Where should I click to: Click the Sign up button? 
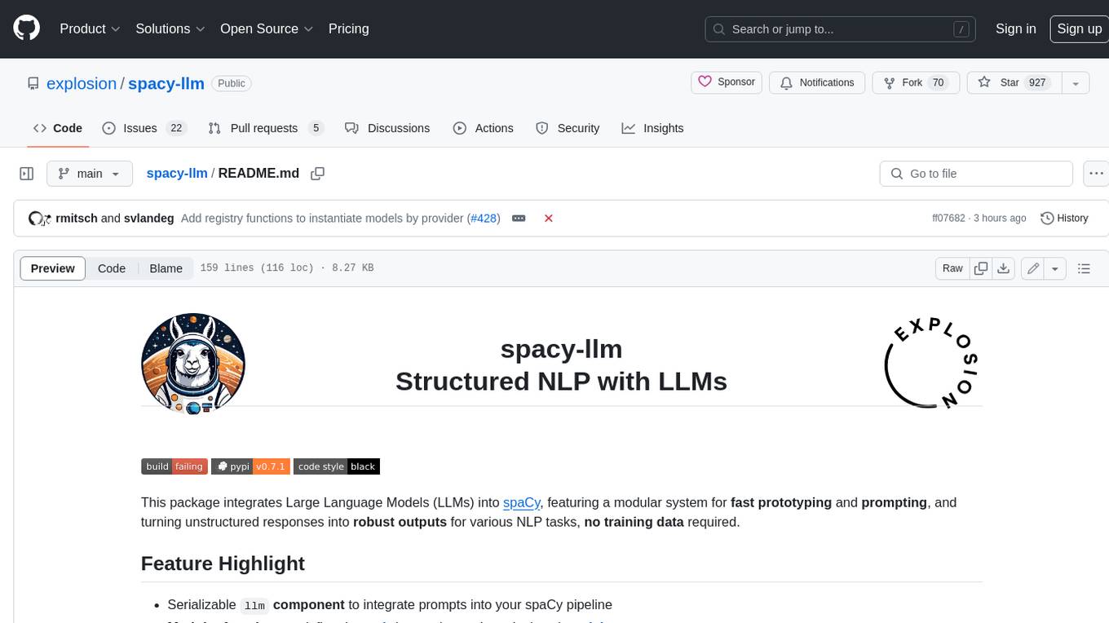(1079, 29)
